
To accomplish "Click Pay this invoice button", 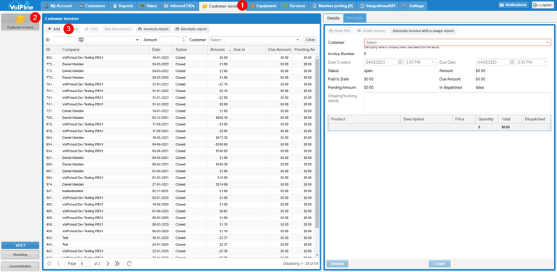I will [x=118, y=29].
